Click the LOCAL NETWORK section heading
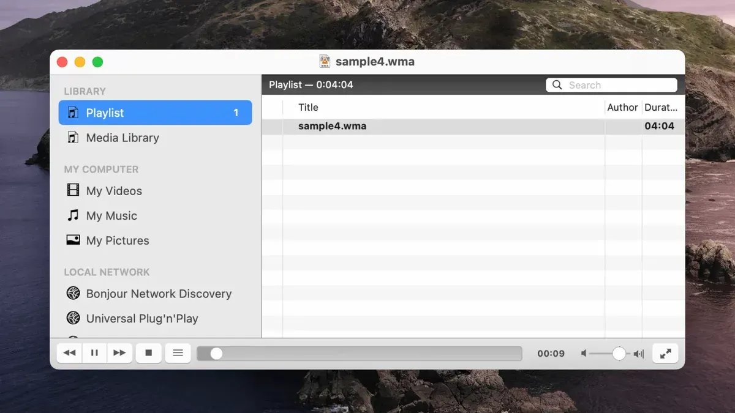Viewport: 735px width, 413px height. click(x=107, y=272)
